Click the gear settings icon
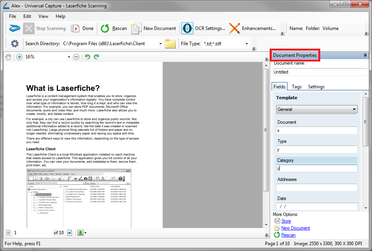 tap(15, 44)
